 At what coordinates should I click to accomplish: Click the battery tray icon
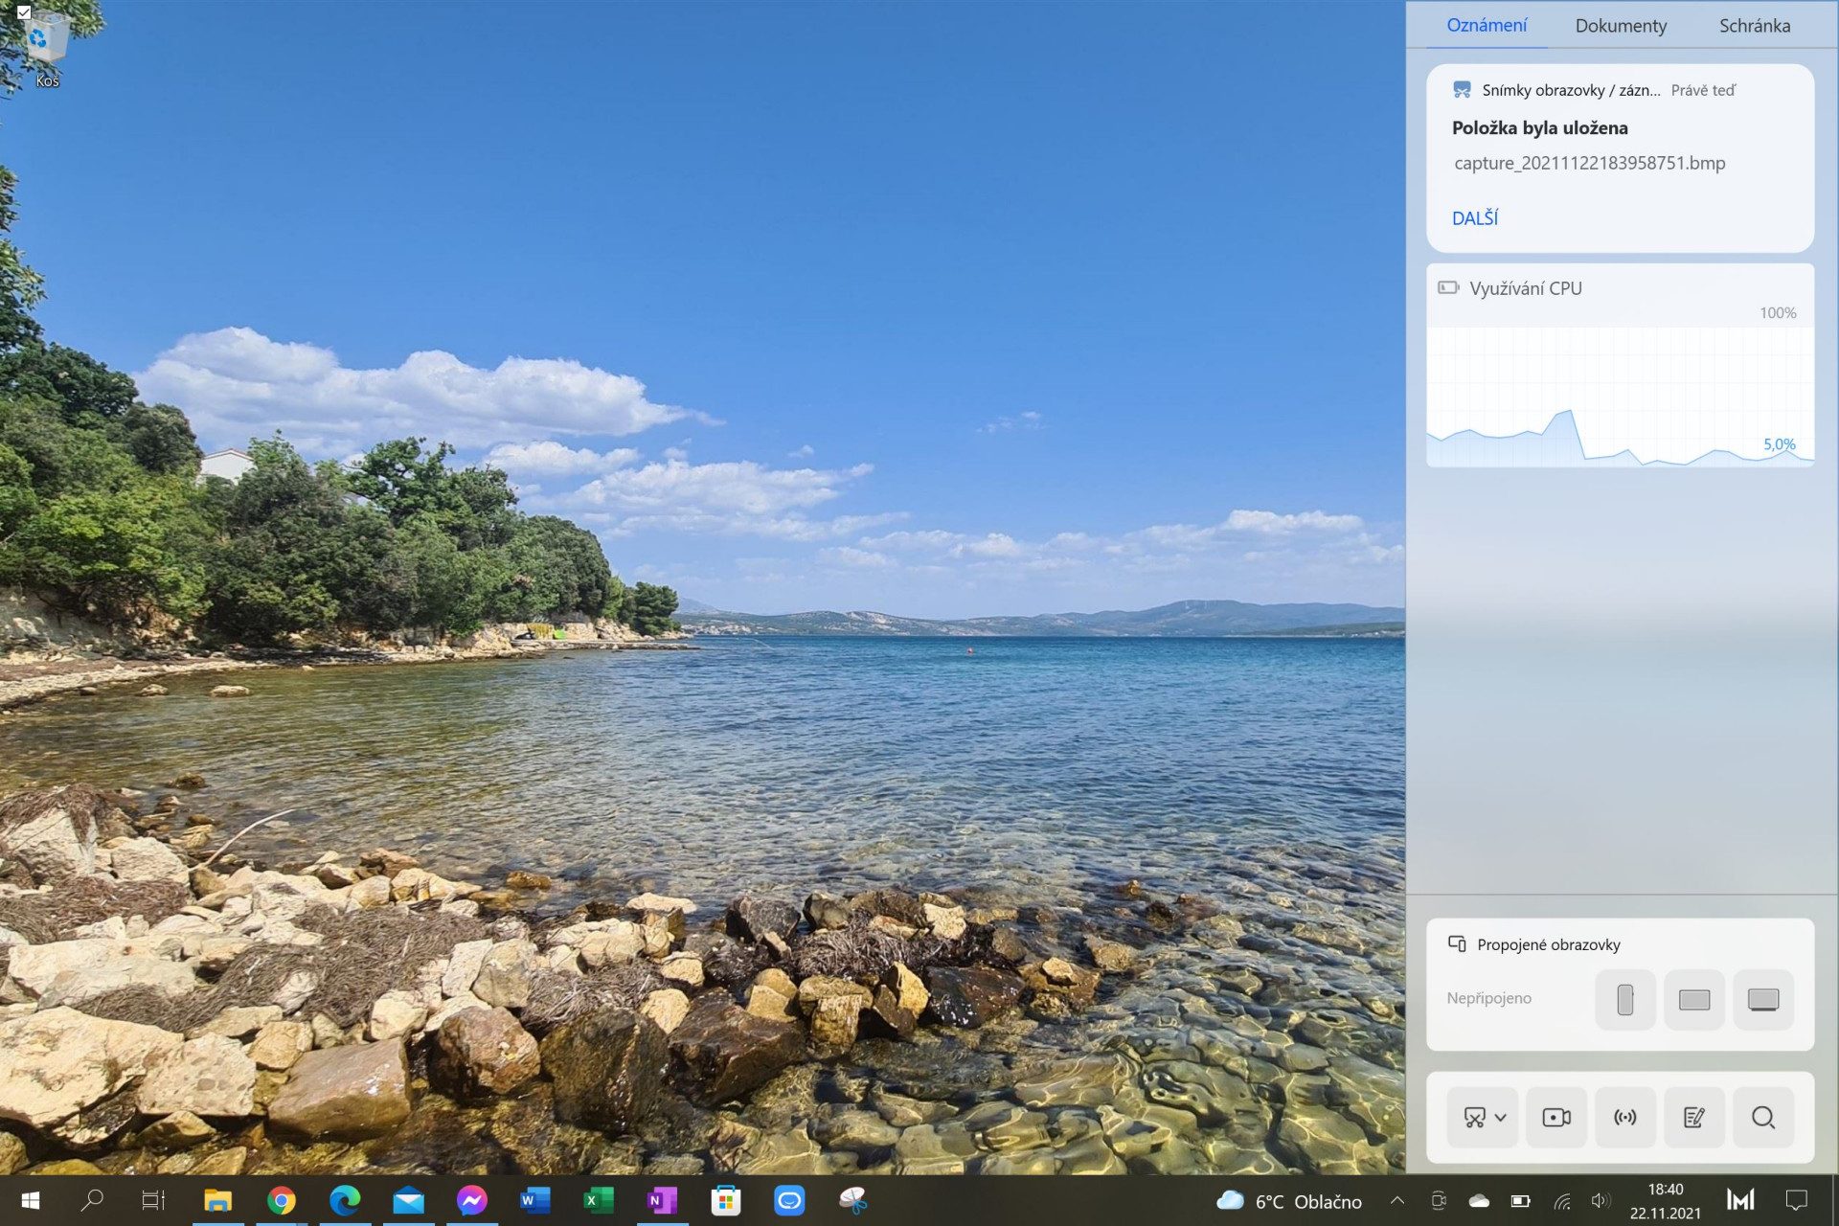point(1520,1200)
